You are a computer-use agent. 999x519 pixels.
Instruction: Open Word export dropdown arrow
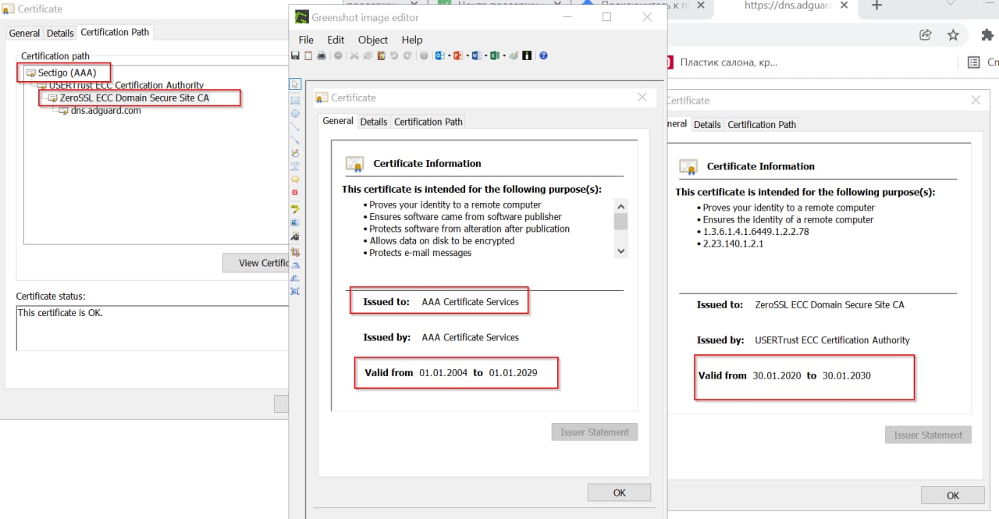point(485,55)
